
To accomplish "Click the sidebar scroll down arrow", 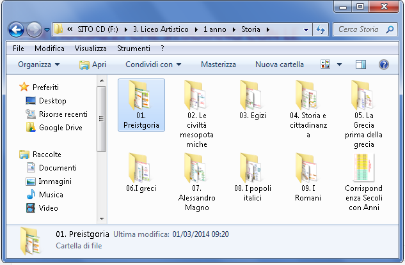I will click(x=102, y=219).
